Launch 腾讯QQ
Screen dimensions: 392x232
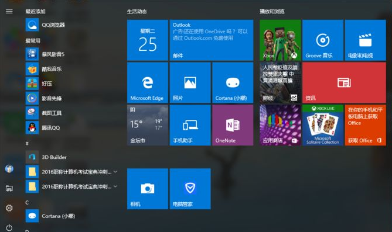tap(71, 128)
